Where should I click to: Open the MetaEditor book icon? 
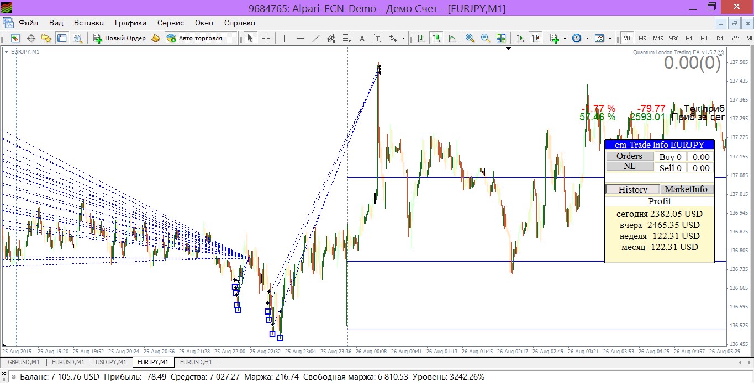pyautogui.click(x=156, y=38)
